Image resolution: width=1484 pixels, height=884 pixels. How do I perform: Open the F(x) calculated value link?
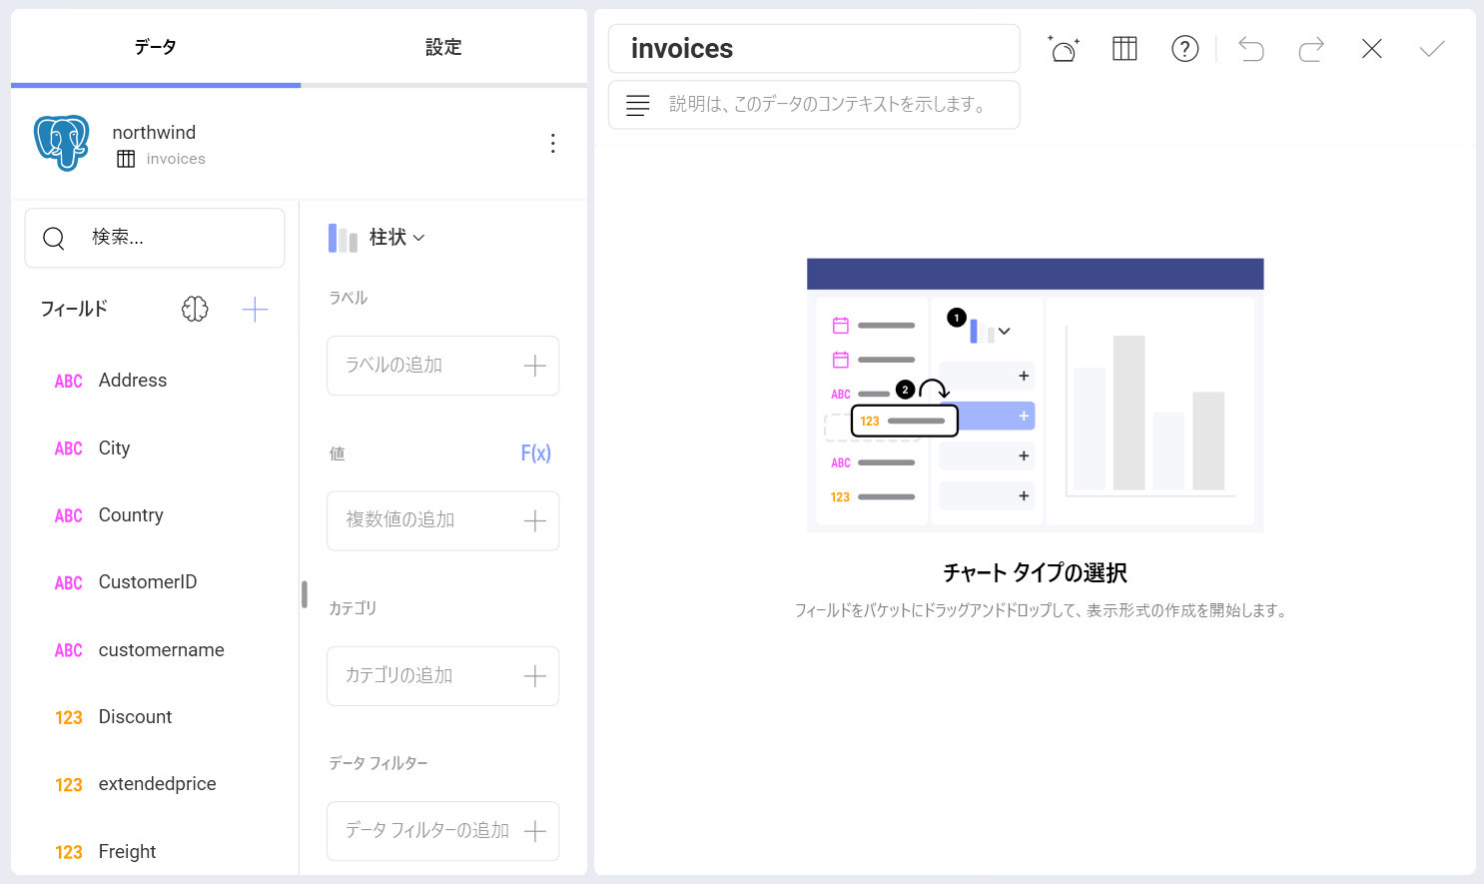[x=535, y=453]
